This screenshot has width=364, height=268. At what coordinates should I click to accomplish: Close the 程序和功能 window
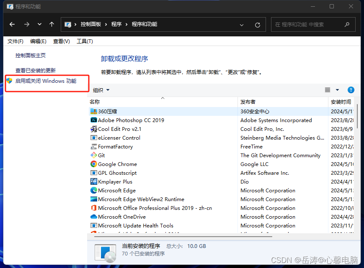click(351, 7)
